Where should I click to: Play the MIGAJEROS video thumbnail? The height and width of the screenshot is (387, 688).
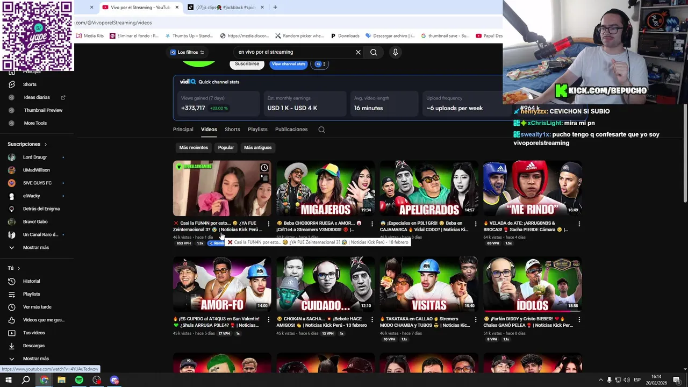pos(325,188)
